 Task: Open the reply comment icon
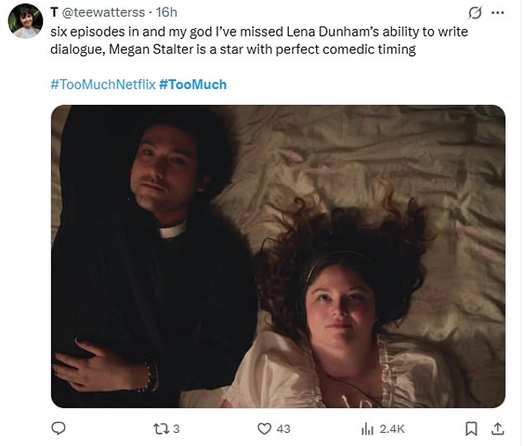[x=58, y=429]
